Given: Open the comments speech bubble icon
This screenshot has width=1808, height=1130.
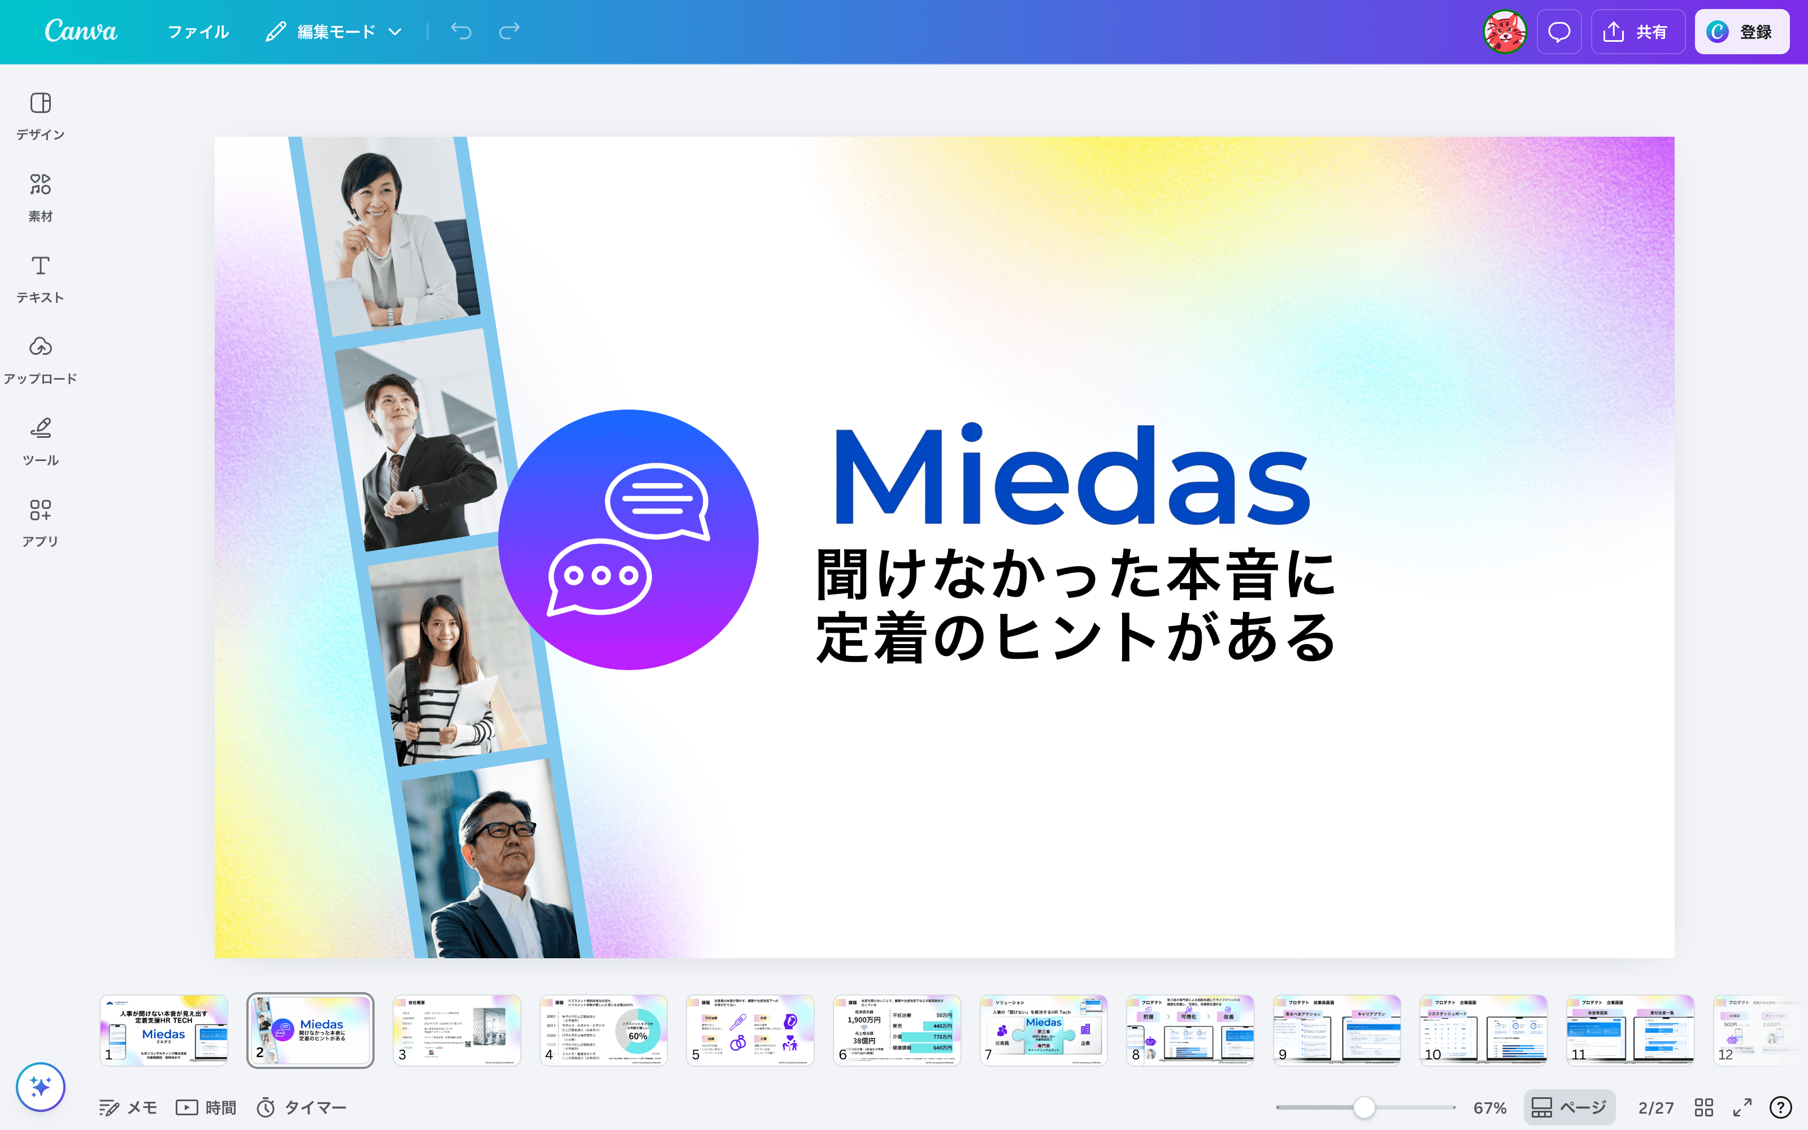Looking at the screenshot, I should tap(1558, 32).
